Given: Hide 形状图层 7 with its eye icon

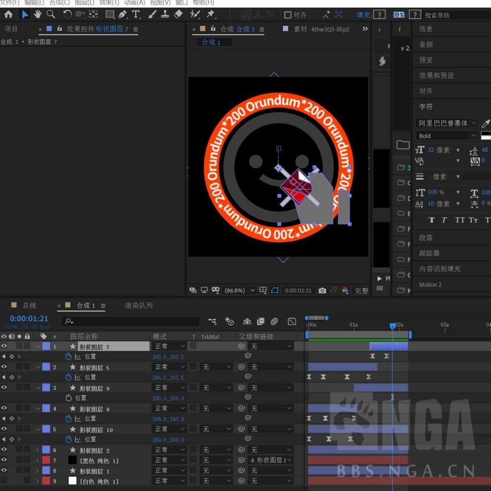Looking at the screenshot, I should click(x=4, y=346).
